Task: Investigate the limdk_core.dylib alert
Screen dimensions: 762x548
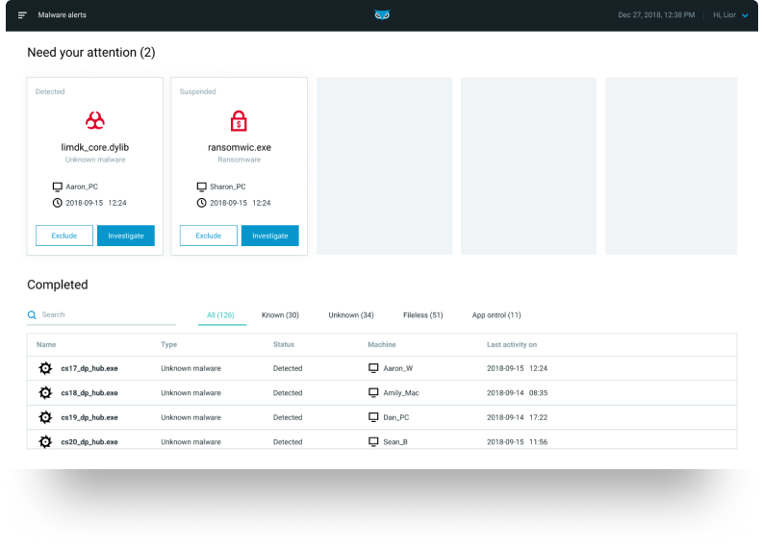Action: (126, 236)
